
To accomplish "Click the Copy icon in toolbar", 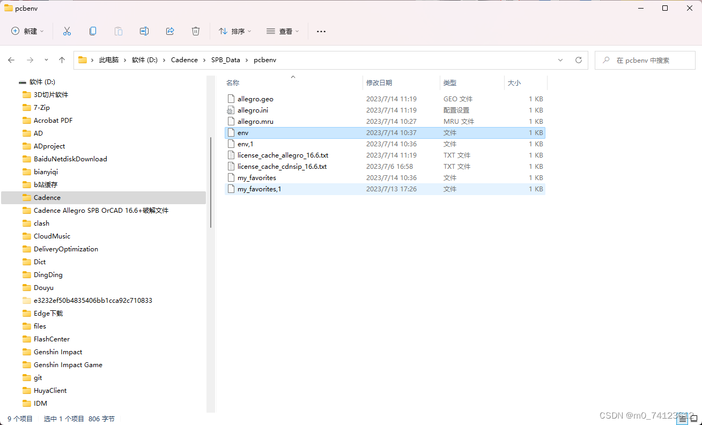I will 93,31.
